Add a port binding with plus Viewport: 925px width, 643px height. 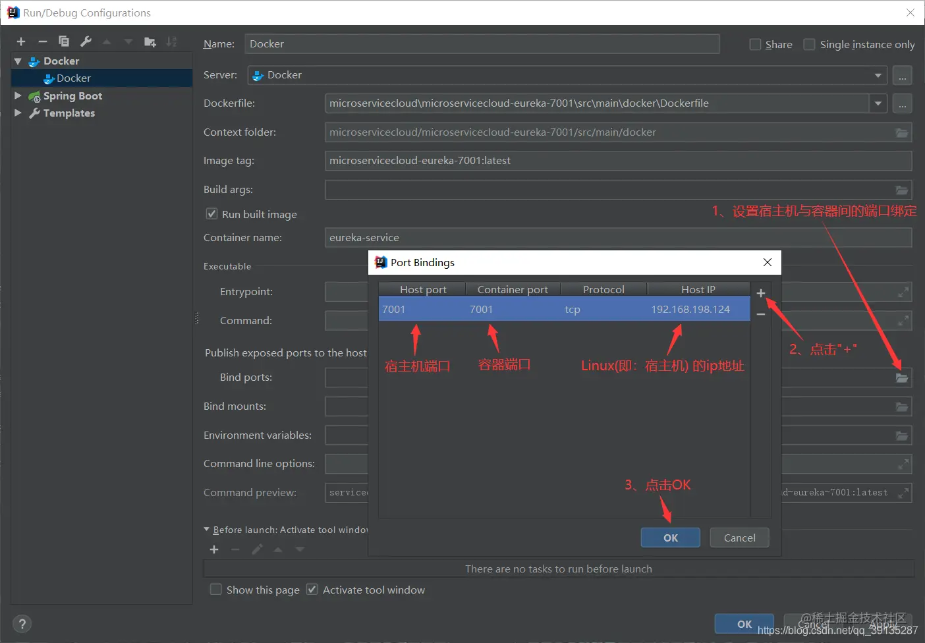pos(761,293)
